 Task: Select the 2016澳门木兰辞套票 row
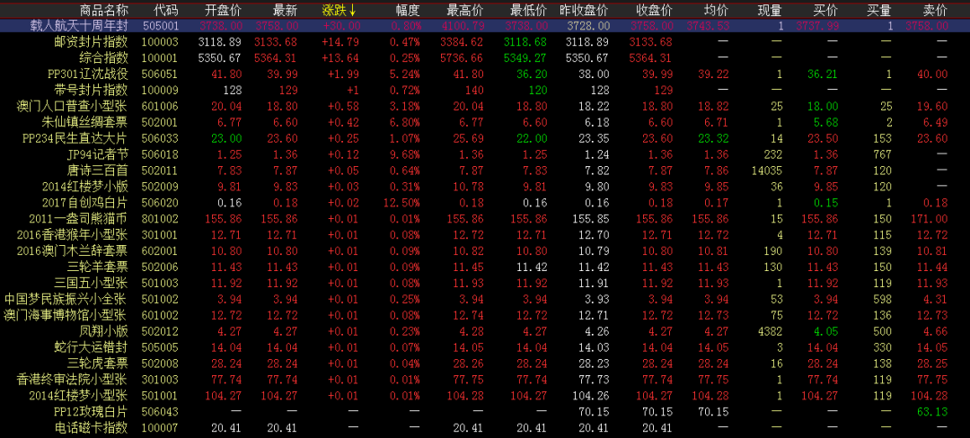tap(485, 250)
